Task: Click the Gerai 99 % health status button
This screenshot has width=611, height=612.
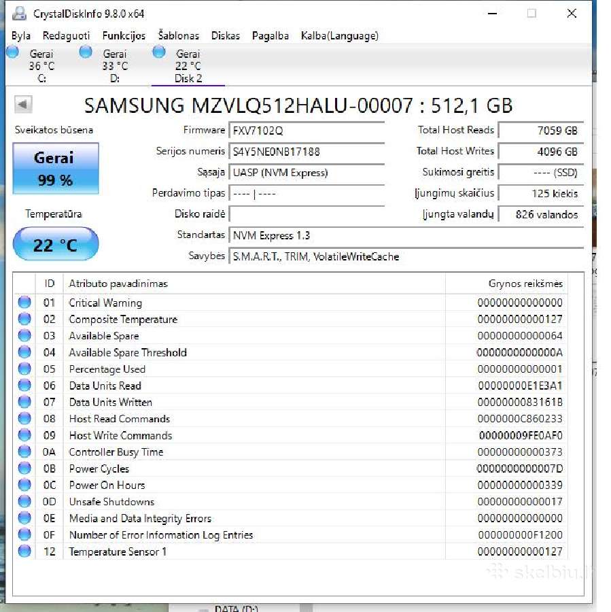Action: [x=56, y=168]
